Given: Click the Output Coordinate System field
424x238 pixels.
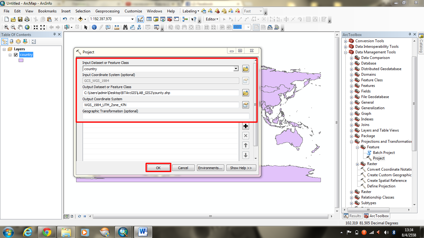Looking at the screenshot, I should pyautogui.click(x=161, y=105).
